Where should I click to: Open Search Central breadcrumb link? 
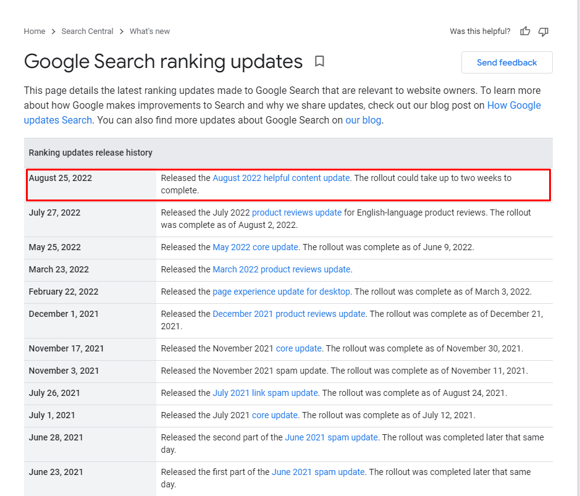pos(87,32)
